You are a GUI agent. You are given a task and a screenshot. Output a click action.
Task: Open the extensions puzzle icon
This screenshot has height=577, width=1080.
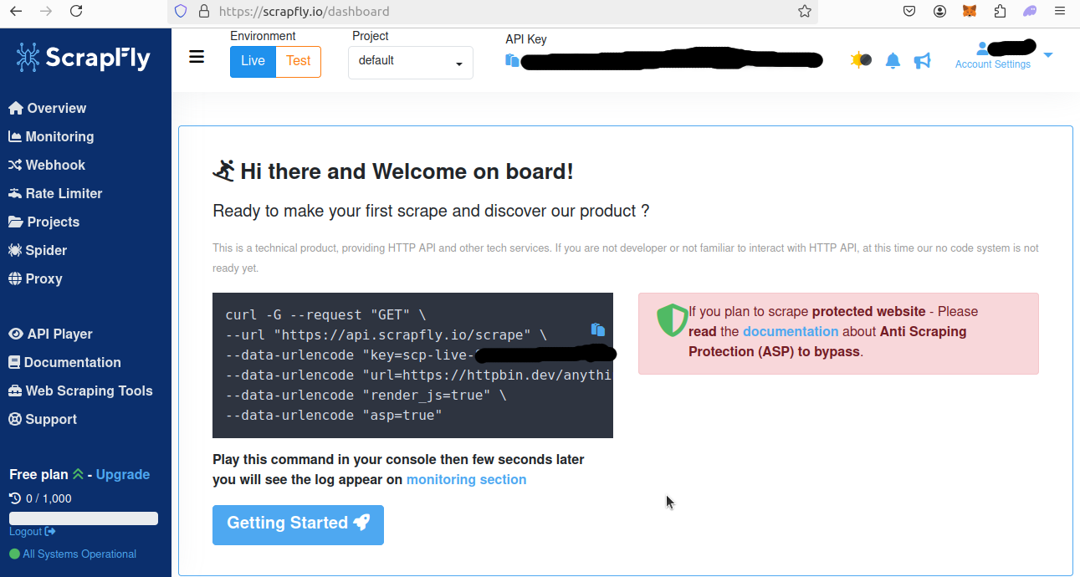point(1000,11)
